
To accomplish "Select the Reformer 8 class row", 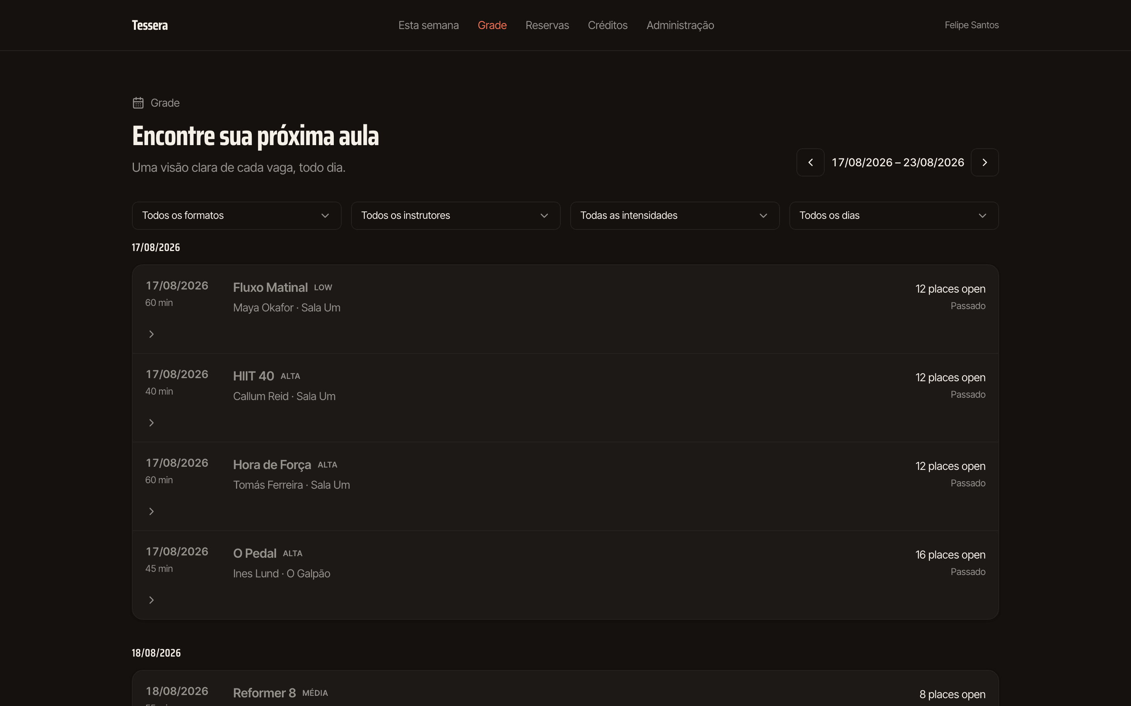I will (565, 689).
